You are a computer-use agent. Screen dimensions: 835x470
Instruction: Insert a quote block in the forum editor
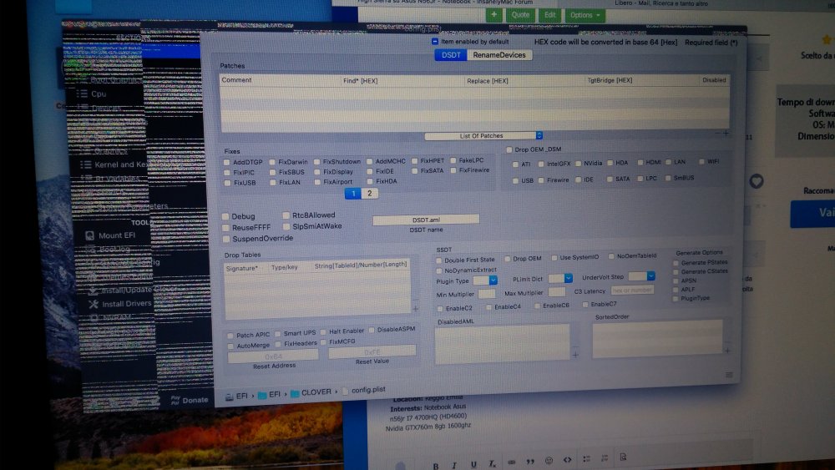pyautogui.click(x=530, y=462)
